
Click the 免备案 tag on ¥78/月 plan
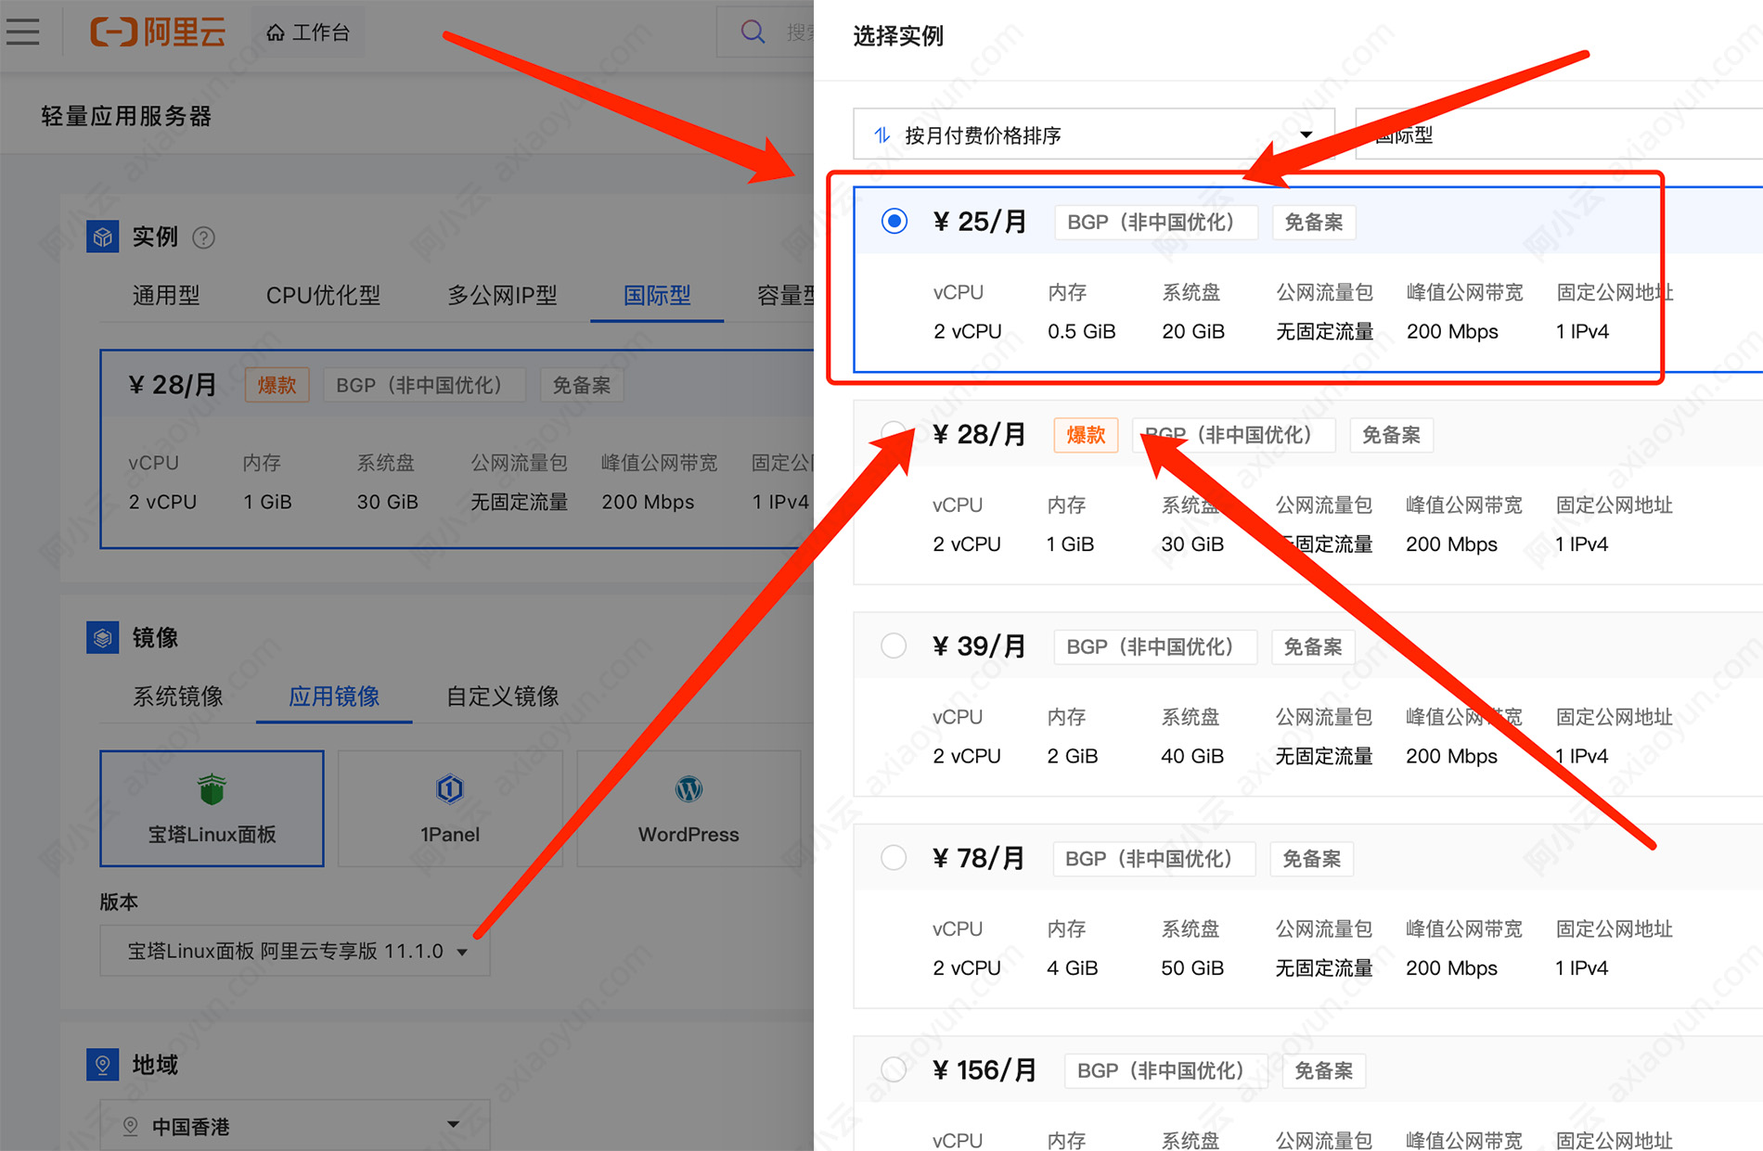pos(1311,859)
